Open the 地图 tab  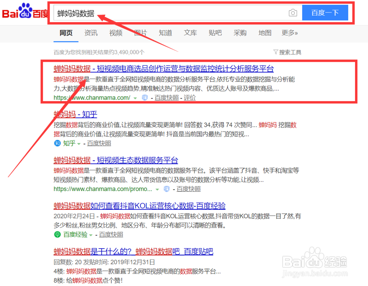coord(265,33)
